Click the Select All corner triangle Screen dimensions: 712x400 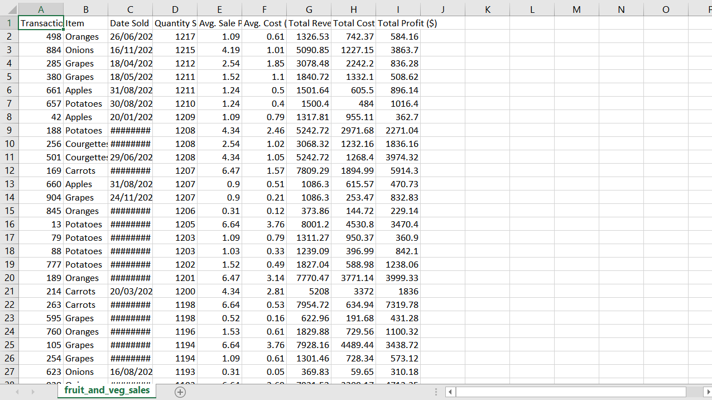(x=9, y=9)
